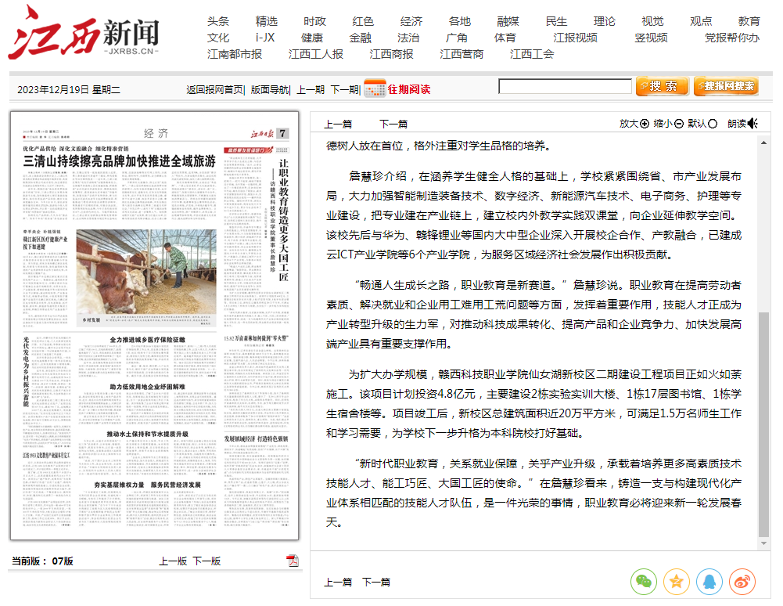Click 下一篇 link above the article
Screen dimensions: 783x606
[393, 124]
